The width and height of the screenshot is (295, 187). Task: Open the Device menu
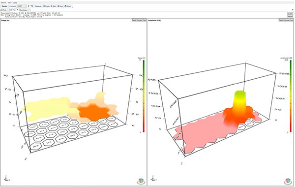click(x=3, y=2)
